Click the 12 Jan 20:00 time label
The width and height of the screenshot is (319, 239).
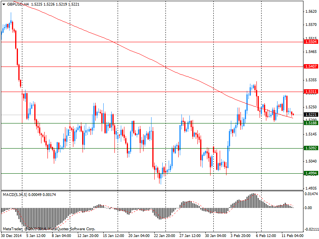[88, 236]
